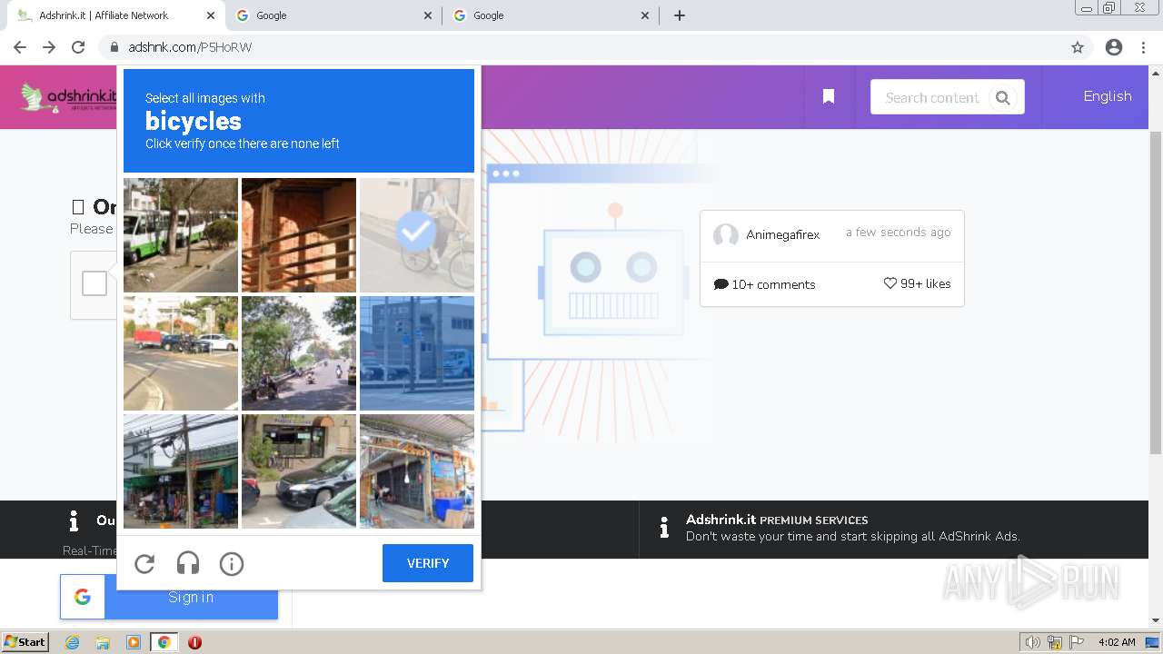1163x654 pixels.
Task: Reload the captcha challenge images
Action: tap(144, 564)
